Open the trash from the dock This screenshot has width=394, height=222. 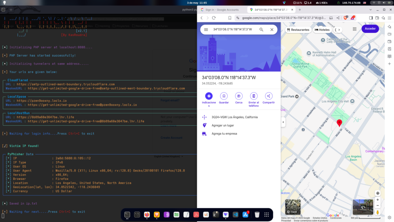tap(257, 214)
